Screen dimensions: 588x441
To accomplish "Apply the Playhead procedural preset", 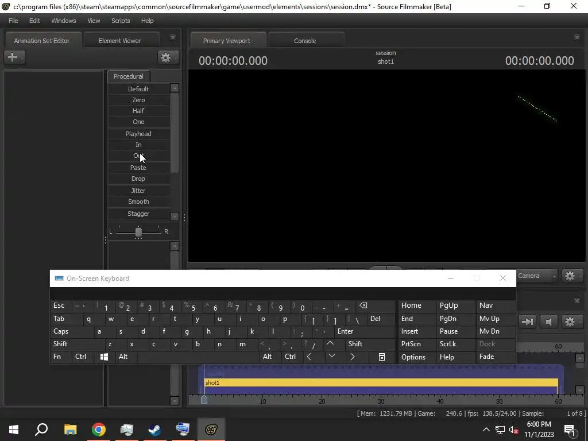I will pos(139,134).
